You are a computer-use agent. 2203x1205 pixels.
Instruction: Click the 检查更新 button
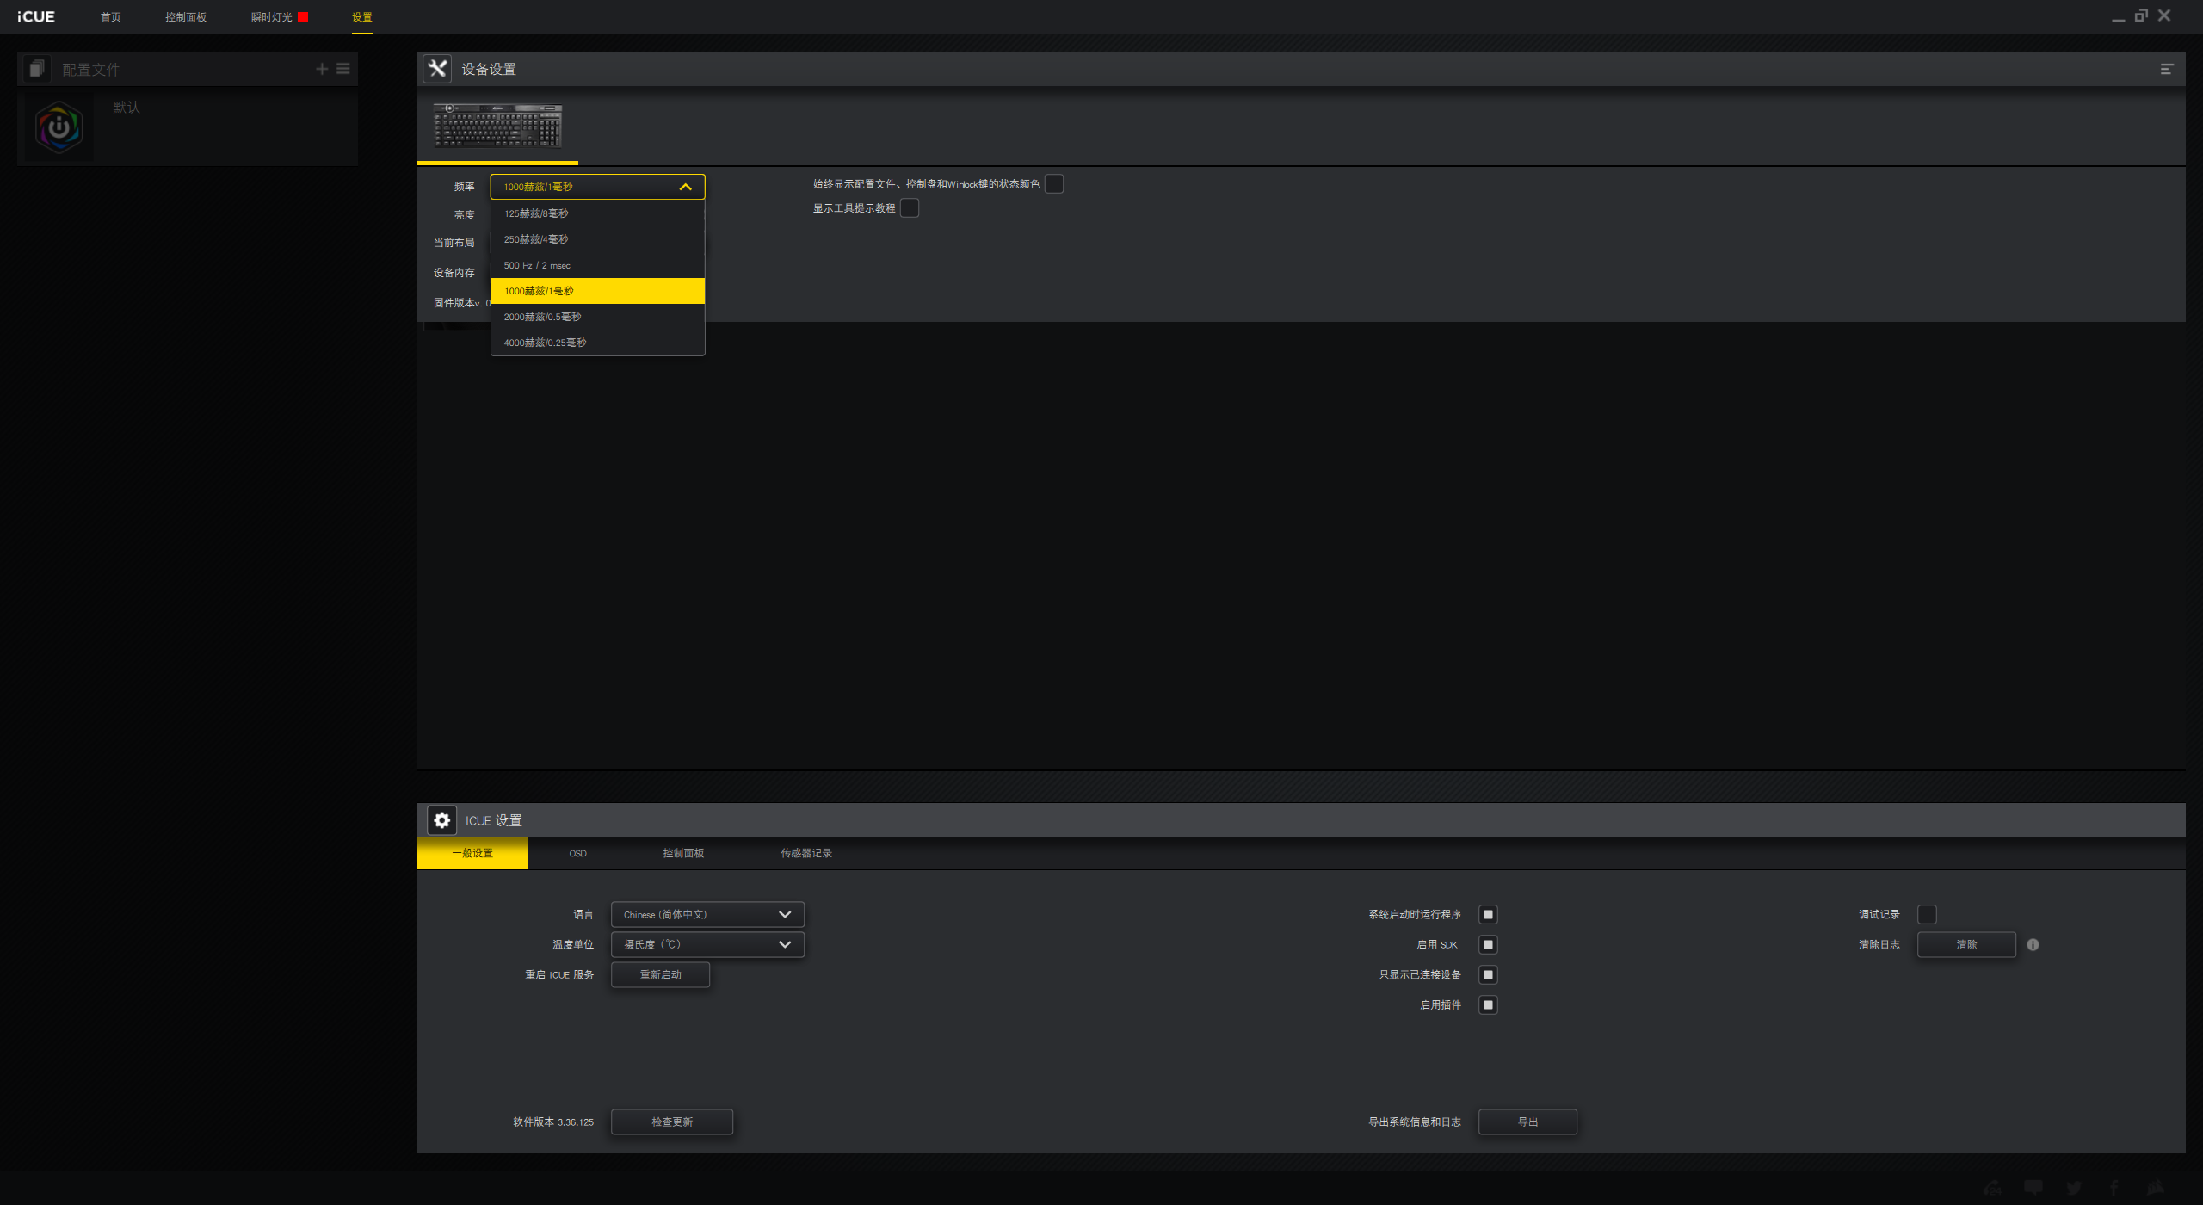(671, 1122)
